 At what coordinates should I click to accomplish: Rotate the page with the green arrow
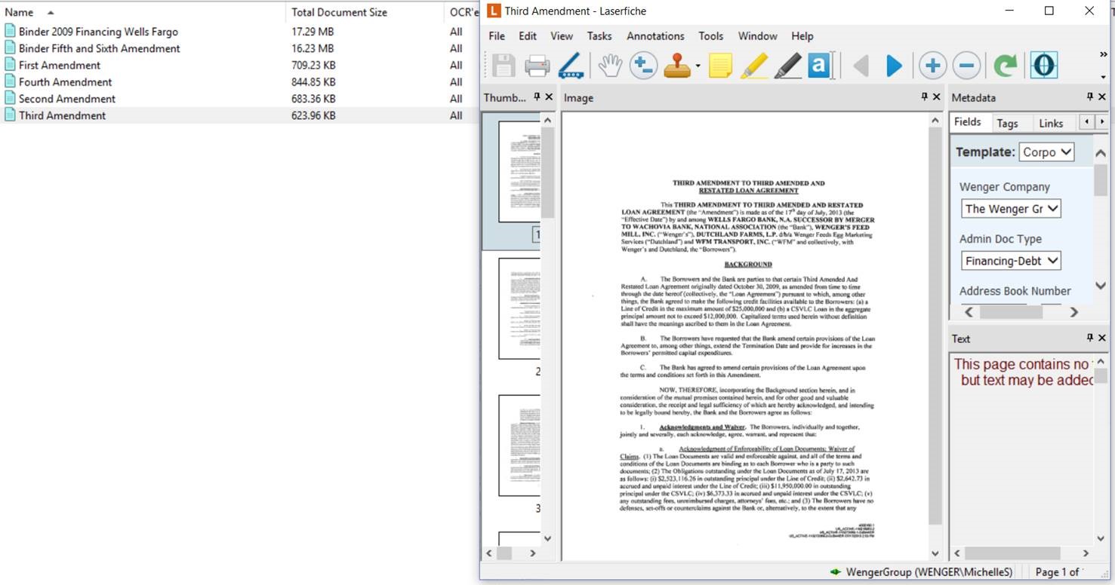click(1005, 66)
